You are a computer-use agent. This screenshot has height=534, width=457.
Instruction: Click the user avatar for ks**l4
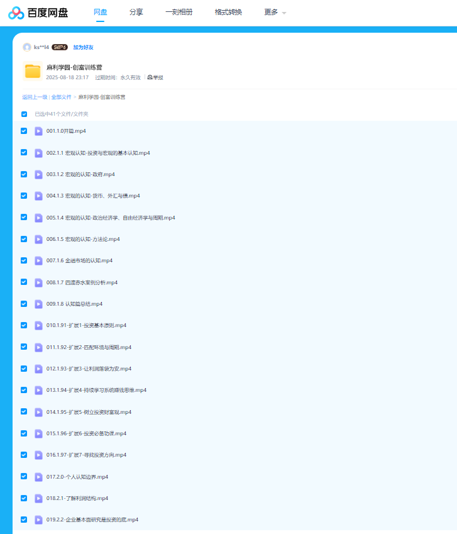click(x=27, y=47)
